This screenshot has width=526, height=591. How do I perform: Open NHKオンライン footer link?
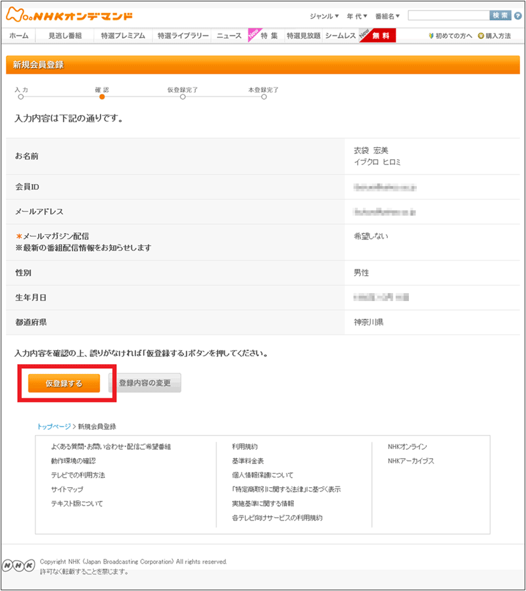(407, 446)
